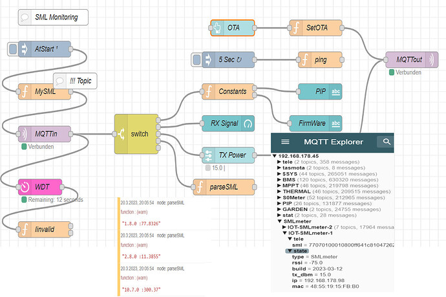
Task: Collapse the highlighted state topic
Action: tap(290, 251)
